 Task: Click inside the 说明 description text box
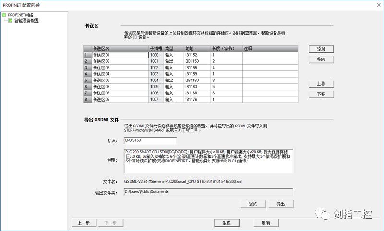(208, 161)
